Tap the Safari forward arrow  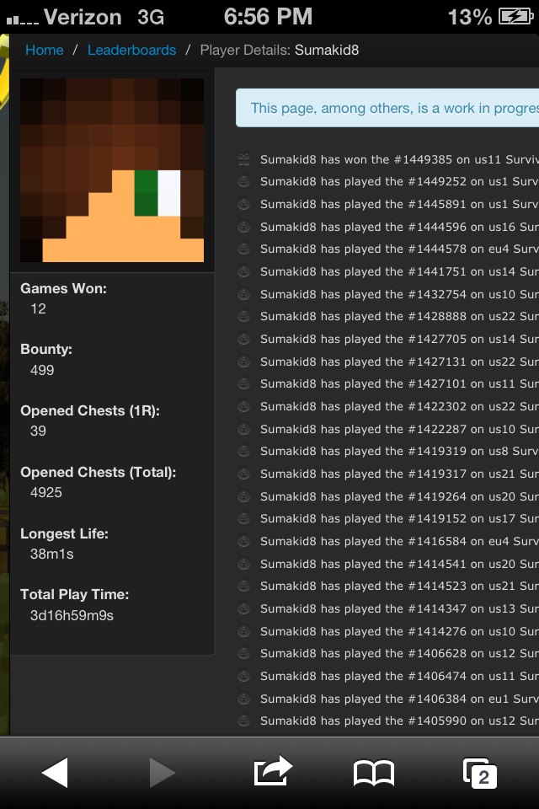163,773
